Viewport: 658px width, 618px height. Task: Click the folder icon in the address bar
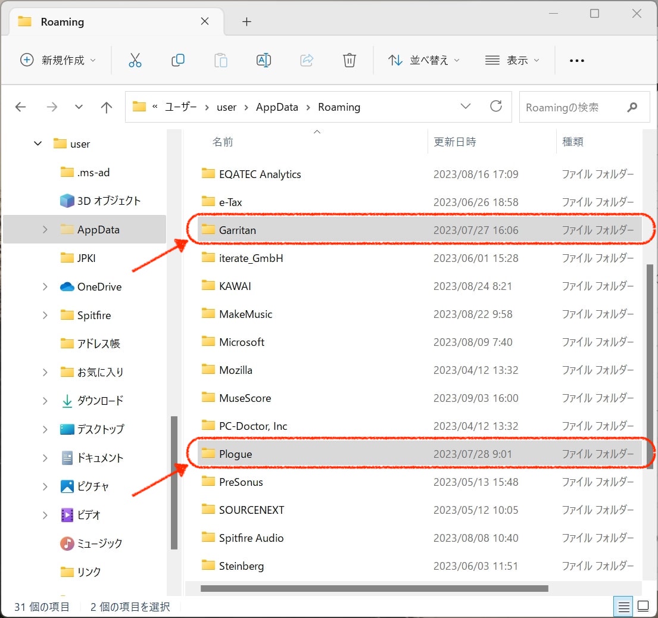pyautogui.click(x=139, y=107)
